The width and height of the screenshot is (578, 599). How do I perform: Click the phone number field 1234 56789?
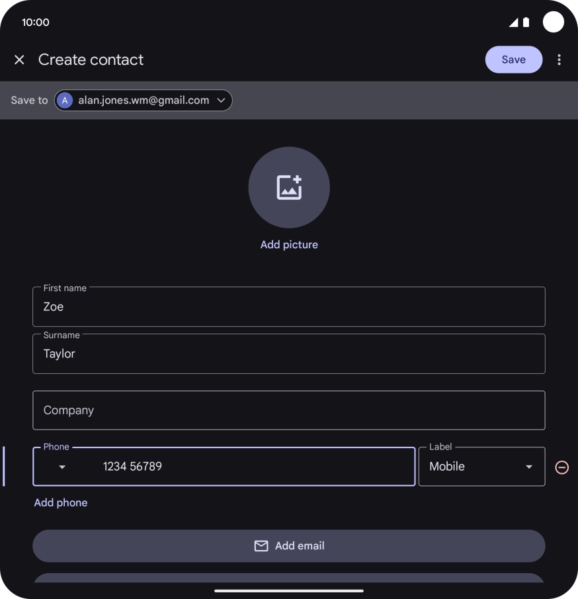pyautogui.click(x=251, y=467)
